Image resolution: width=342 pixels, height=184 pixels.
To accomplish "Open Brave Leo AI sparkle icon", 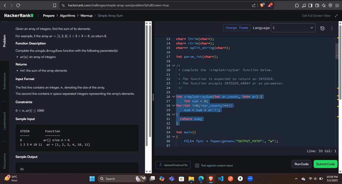I will [x=323, y=5].
